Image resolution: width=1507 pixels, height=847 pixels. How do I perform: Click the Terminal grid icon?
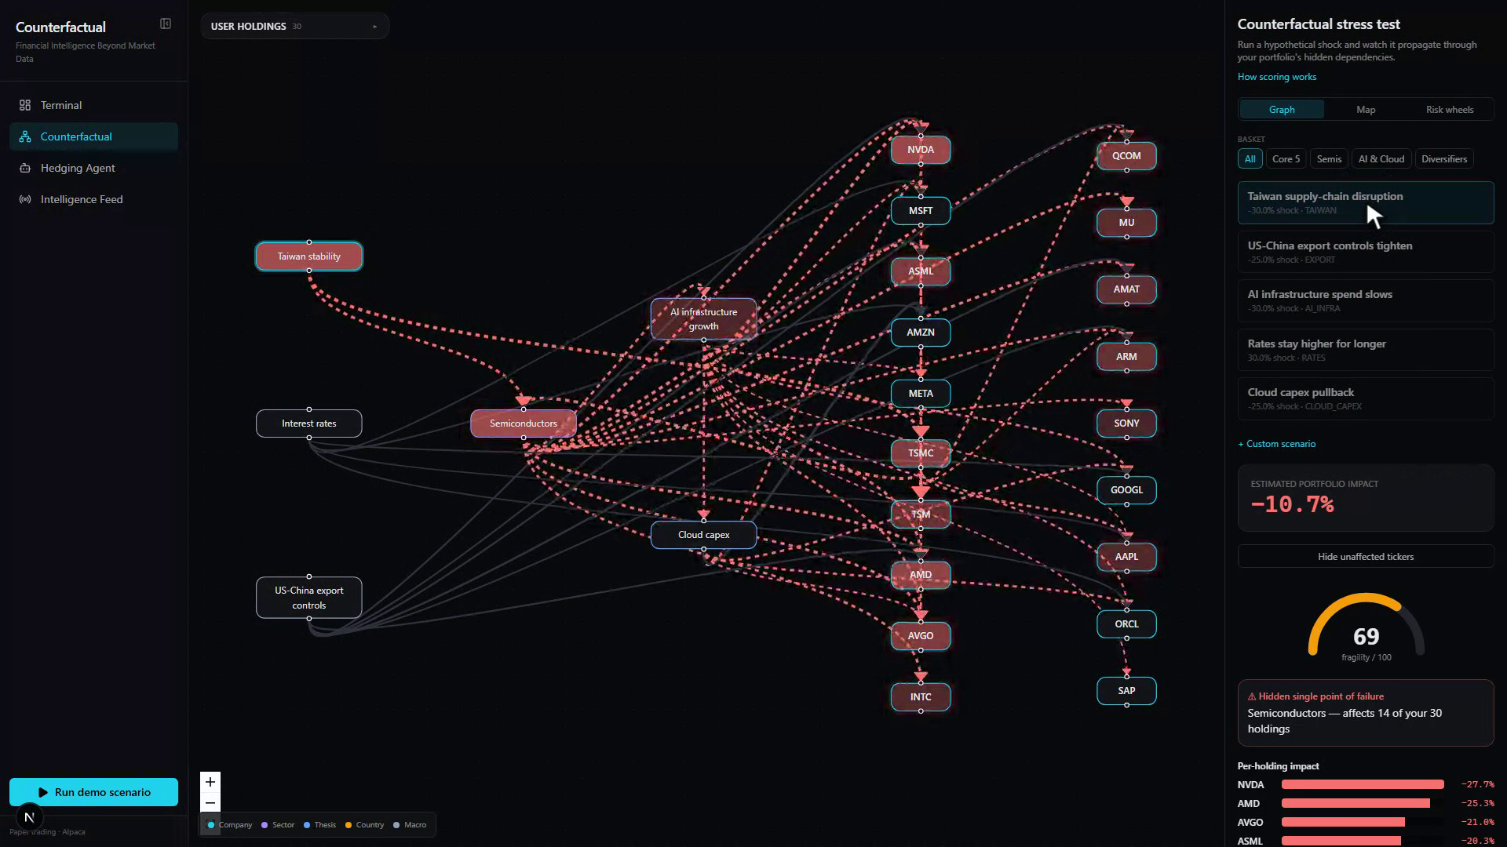[x=25, y=105]
